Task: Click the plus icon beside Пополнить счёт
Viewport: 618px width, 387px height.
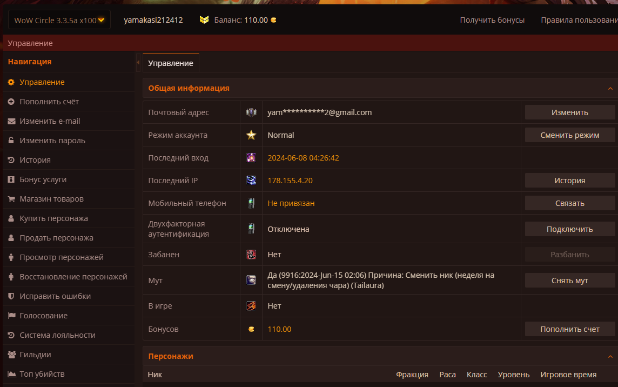Action: (x=11, y=102)
